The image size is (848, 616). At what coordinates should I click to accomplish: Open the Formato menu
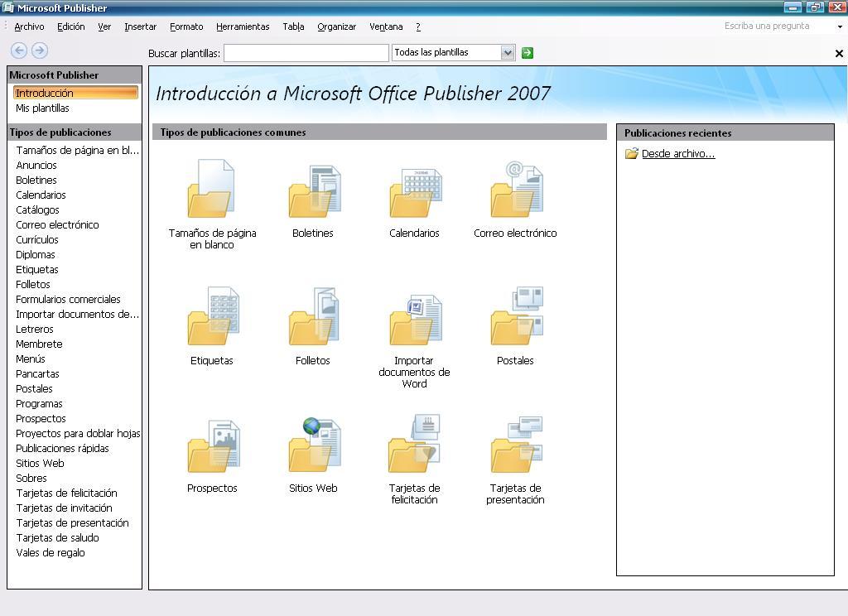[186, 26]
